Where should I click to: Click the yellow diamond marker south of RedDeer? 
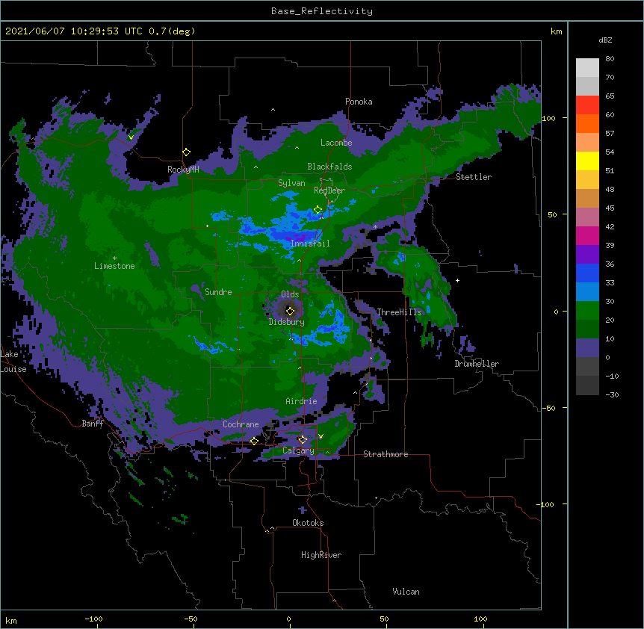(x=318, y=210)
